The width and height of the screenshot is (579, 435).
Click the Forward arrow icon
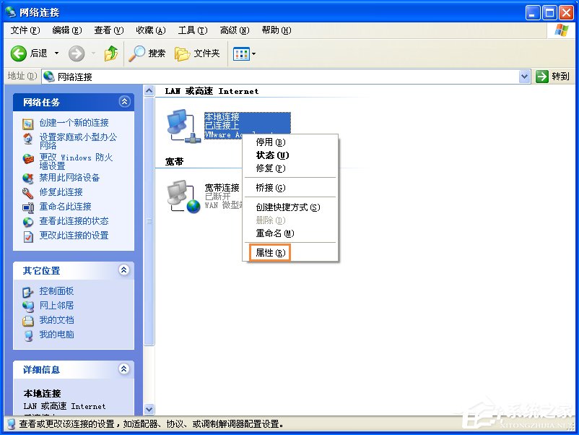pos(77,53)
